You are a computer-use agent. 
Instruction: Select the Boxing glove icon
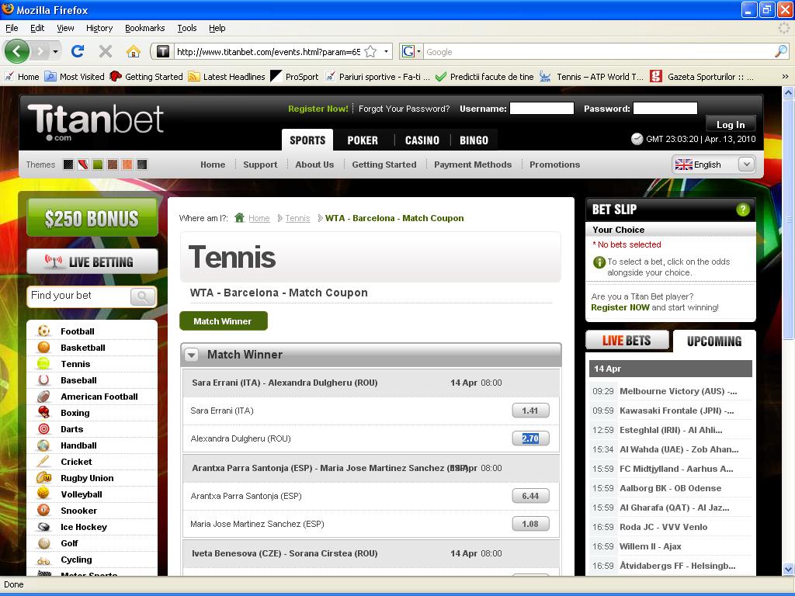(44, 413)
